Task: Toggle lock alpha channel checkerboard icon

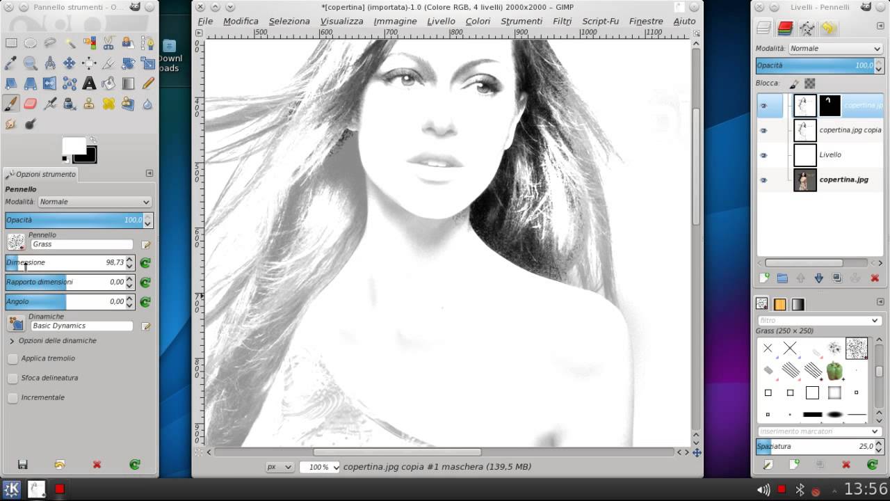Action: [810, 83]
